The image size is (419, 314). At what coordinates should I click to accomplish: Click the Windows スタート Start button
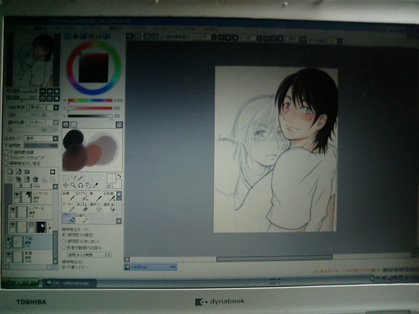tap(20, 283)
